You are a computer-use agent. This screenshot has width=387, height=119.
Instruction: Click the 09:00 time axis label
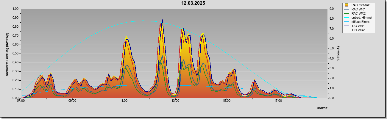point(72,101)
